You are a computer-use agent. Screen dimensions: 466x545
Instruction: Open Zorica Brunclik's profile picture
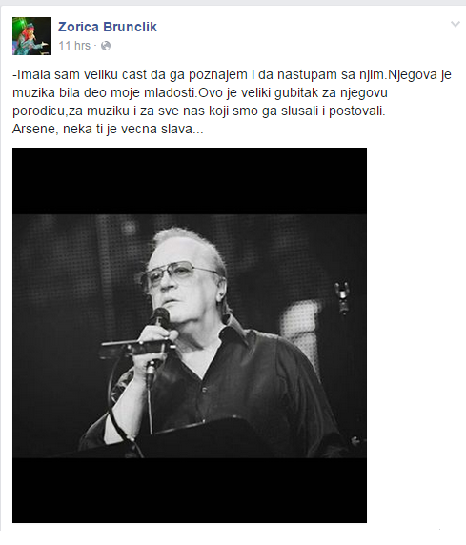[31, 36]
